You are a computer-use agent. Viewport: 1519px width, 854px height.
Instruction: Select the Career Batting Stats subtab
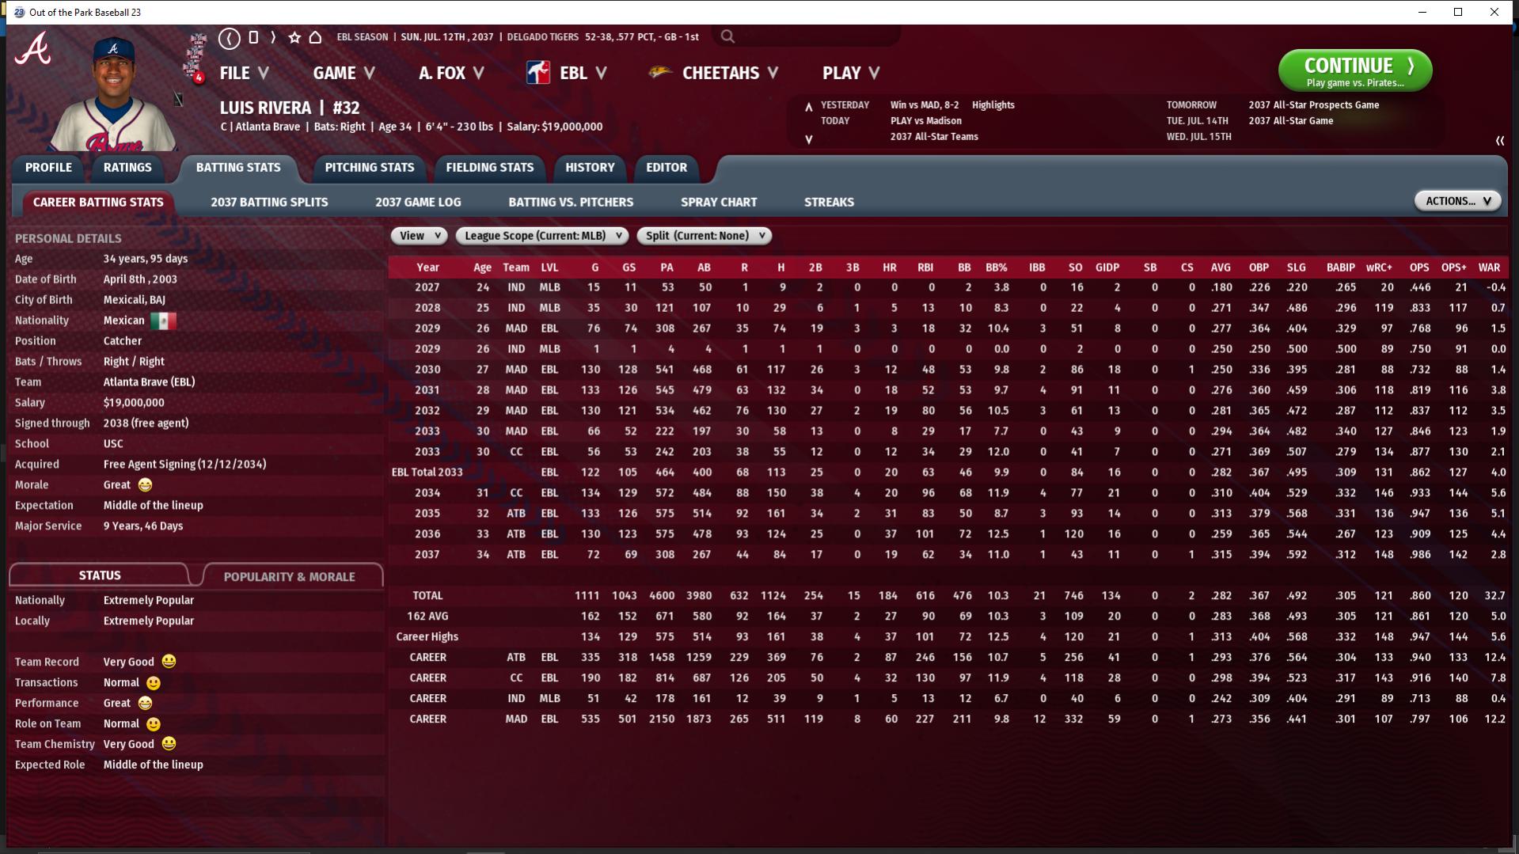pos(98,203)
